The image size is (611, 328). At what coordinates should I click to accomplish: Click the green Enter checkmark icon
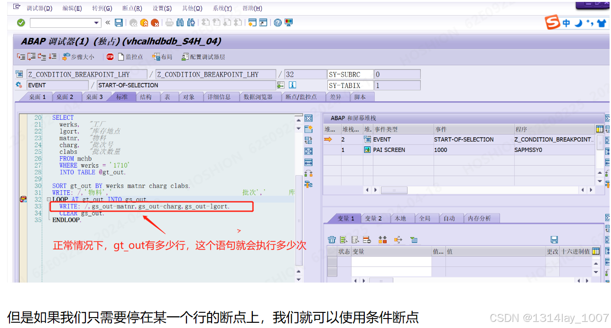21,23
